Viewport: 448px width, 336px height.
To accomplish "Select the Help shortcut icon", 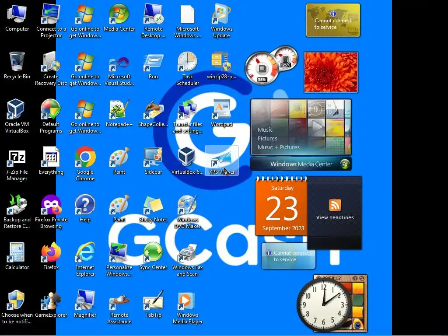I will pos(85,209).
